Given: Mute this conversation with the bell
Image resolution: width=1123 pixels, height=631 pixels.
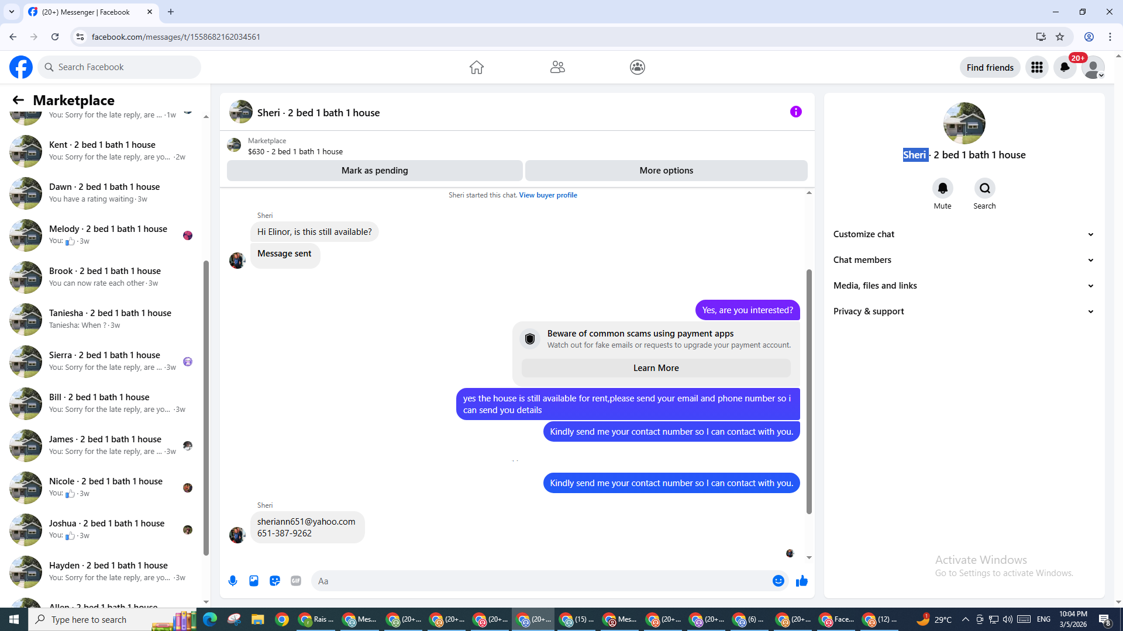Looking at the screenshot, I should [x=942, y=188].
